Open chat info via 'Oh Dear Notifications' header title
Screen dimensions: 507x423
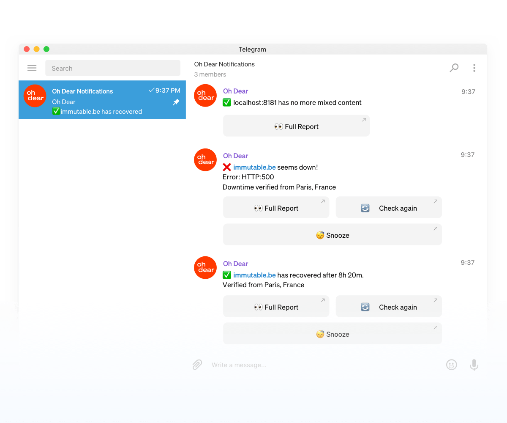[224, 64]
